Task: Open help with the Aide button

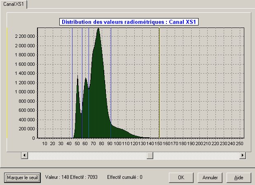Action: pyautogui.click(x=239, y=178)
